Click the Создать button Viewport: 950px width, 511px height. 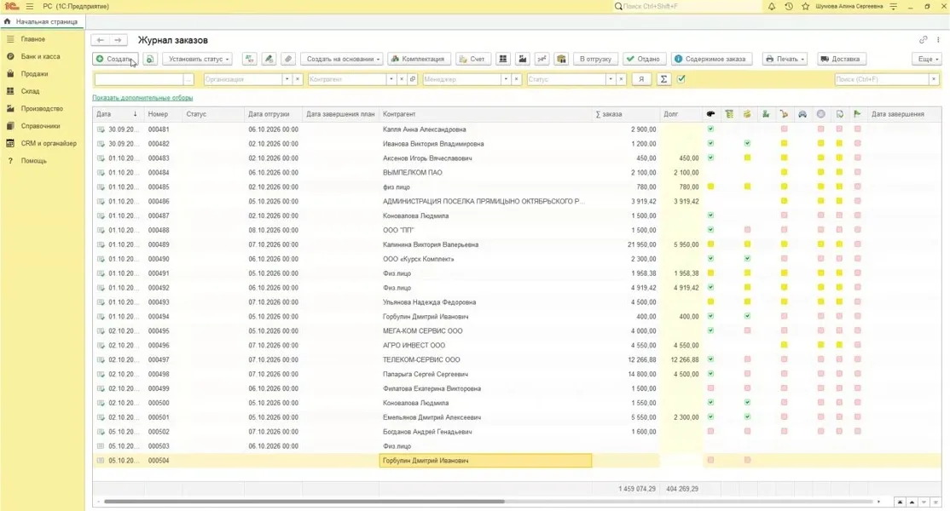click(115, 60)
